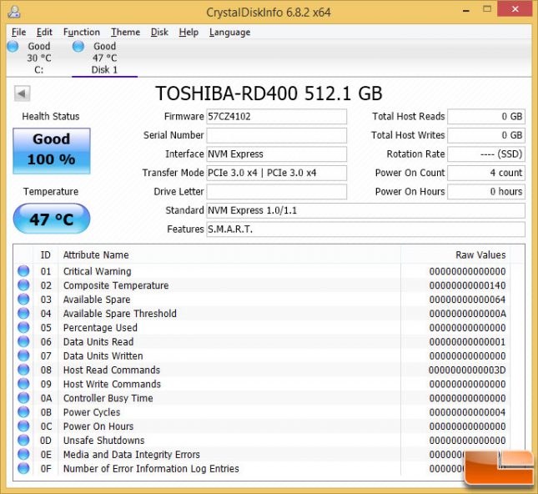Click status orb of Error Information Log Entries row
The width and height of the screenshot is (538, 494).
coord(23,468)
